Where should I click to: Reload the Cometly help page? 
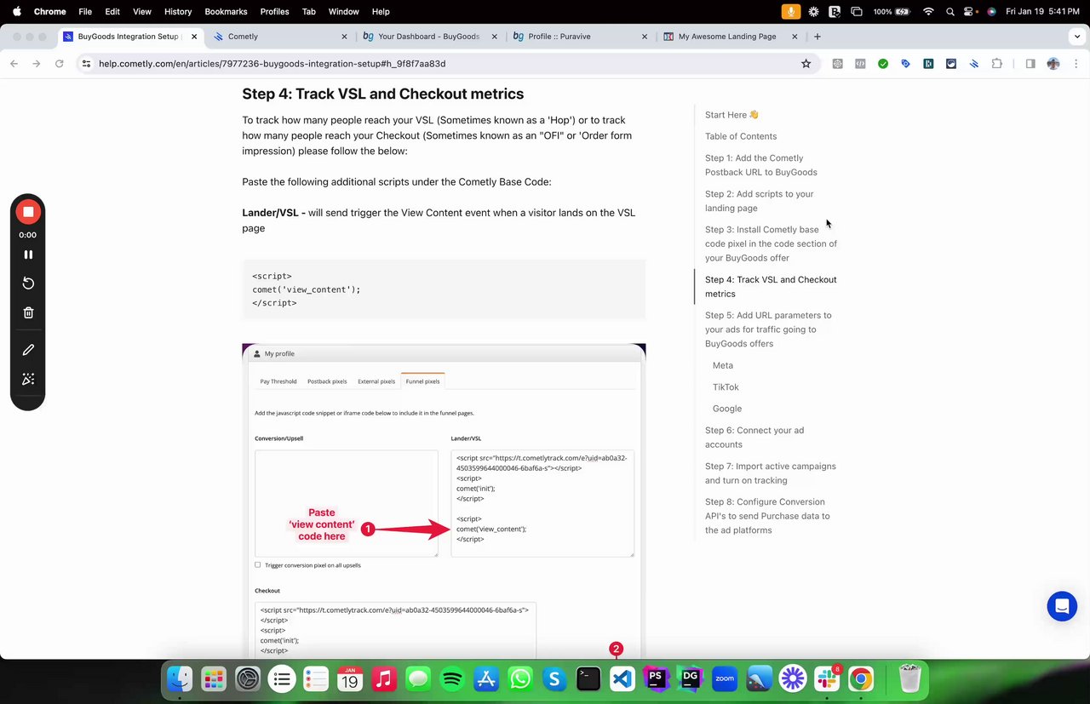[59, 64]
